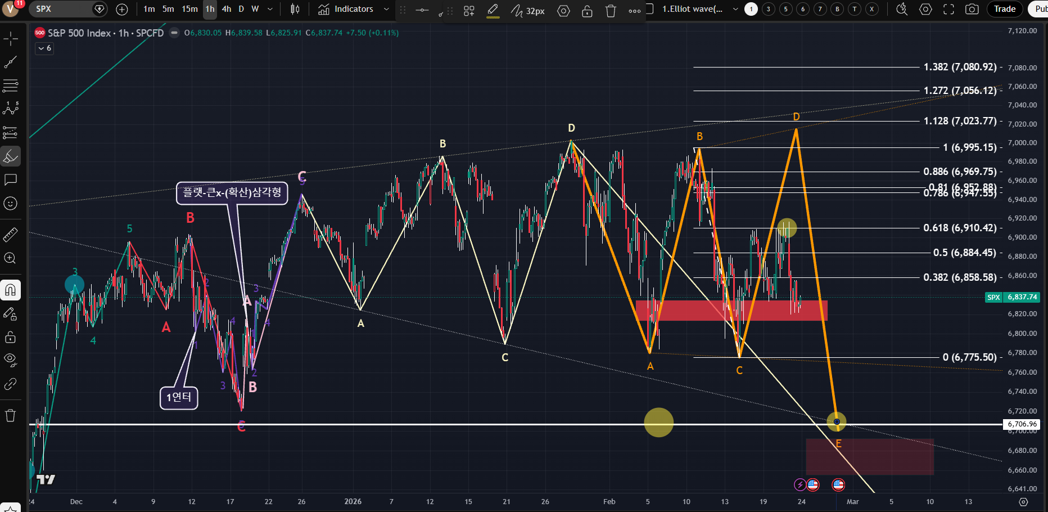Toggle magnet mode in left sidebar
Screen dimensions: 1048x512
(11, 290)
